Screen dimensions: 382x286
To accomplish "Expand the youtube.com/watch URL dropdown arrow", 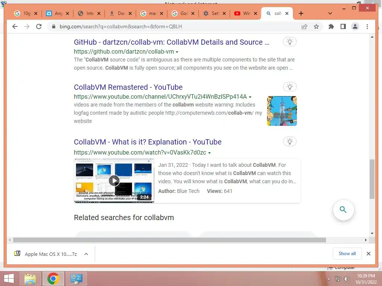I will coord(210,153).
